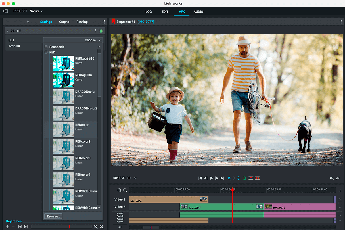
Task: Switch to the AUDIO tab
Action: click(x=198, y=12)
